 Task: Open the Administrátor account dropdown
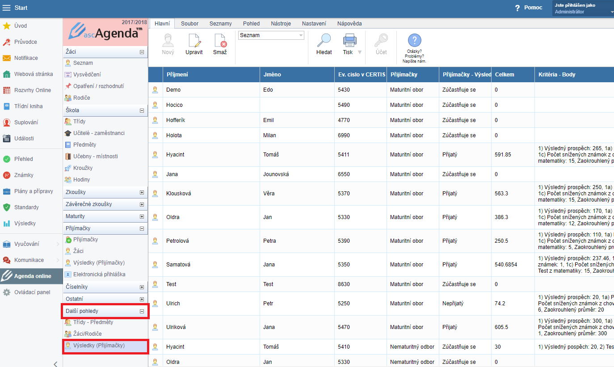click(583, 8)
